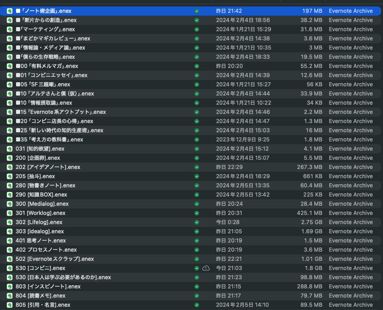383x310 pixels.
Task: Select 530 [日本人は学ぶ必要があるのか].enex file
Action: (x=63, y=277)
